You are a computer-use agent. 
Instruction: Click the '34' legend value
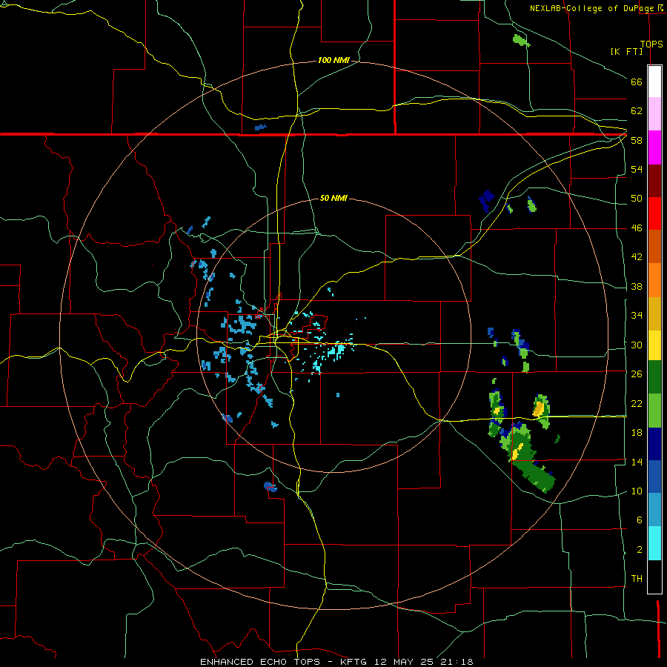[x=637, y=316]
